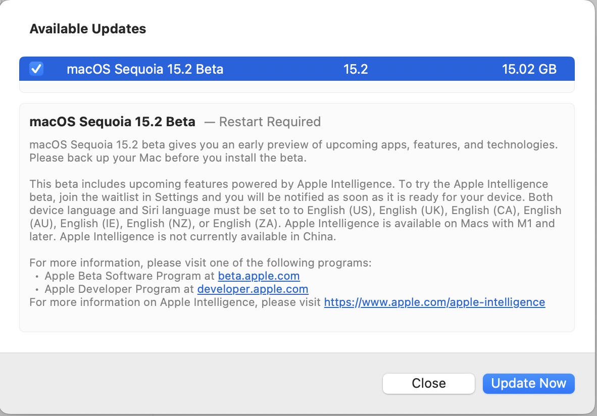597x416 pixels.
Task: Select the macOS Sequoia 15.2 Beta update row
Action: tap(145, 69)
